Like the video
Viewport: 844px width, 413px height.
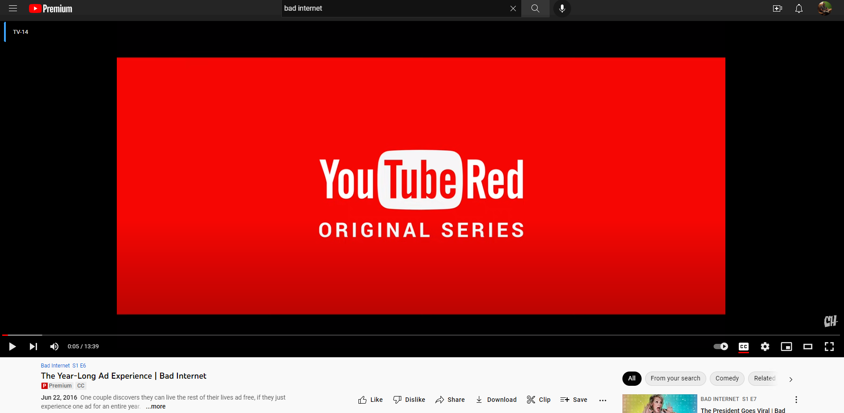pyautogui.click(x=371, y=400)
